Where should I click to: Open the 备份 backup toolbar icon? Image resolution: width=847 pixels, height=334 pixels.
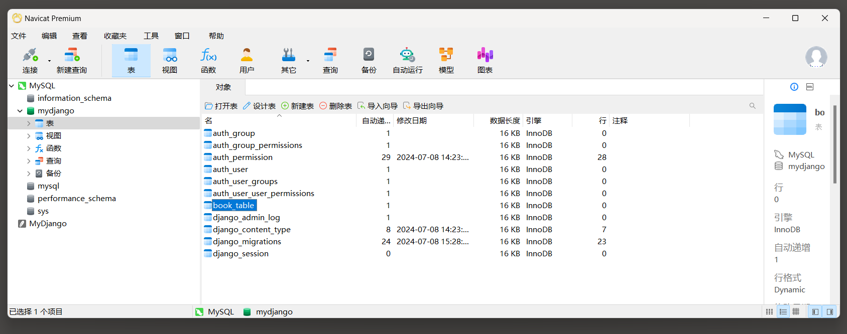coord(369,60)
